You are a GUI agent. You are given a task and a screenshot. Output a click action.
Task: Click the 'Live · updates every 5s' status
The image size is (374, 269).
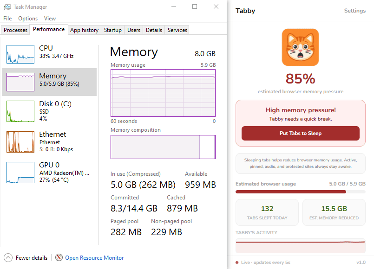point(265,263)
